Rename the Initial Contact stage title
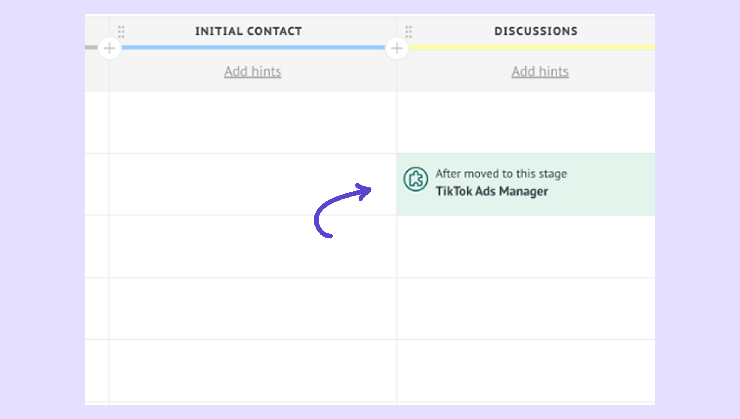Screen dimensions: 740x419 pyautogui.click(x=249, y=31)
